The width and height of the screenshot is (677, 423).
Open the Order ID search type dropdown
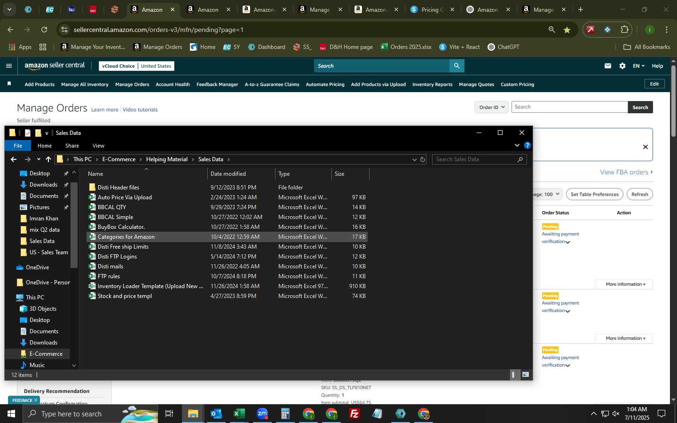click(x=491, y=107)
